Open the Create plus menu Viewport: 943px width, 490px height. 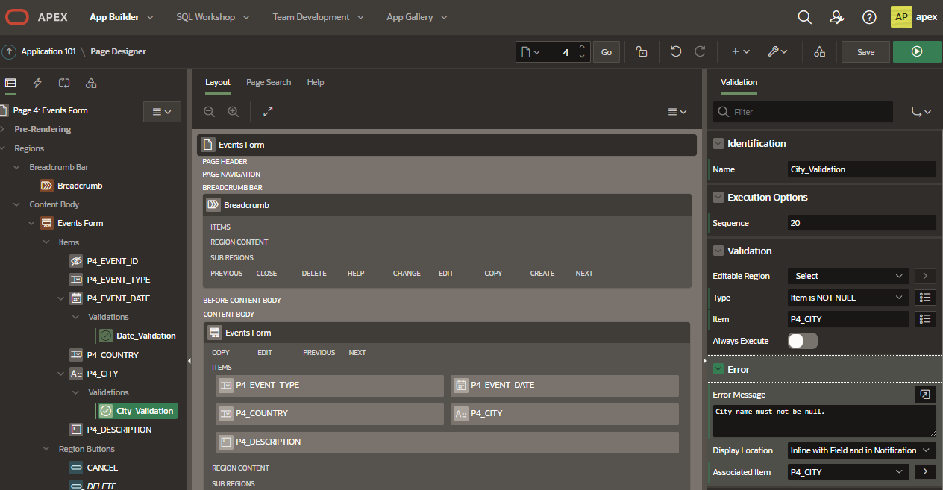740,51
